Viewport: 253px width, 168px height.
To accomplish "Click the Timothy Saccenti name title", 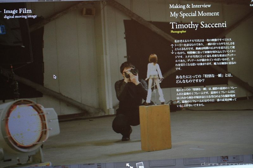I will [x=198, y=25].
